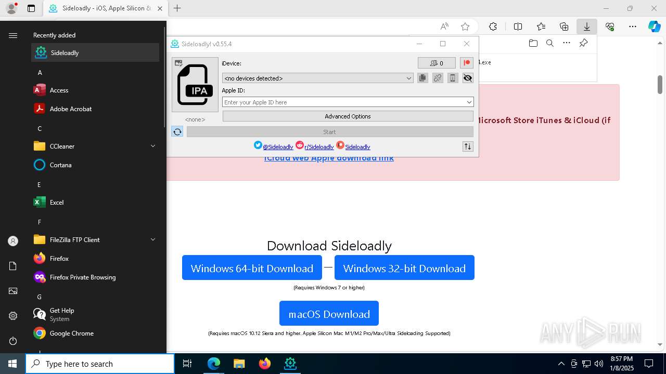Open the Sideloadly Patreon link

(357, 147)
